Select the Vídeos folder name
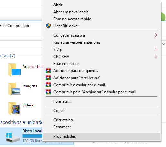This screenshot has width=166, height=147. click(x=28, y=105)
